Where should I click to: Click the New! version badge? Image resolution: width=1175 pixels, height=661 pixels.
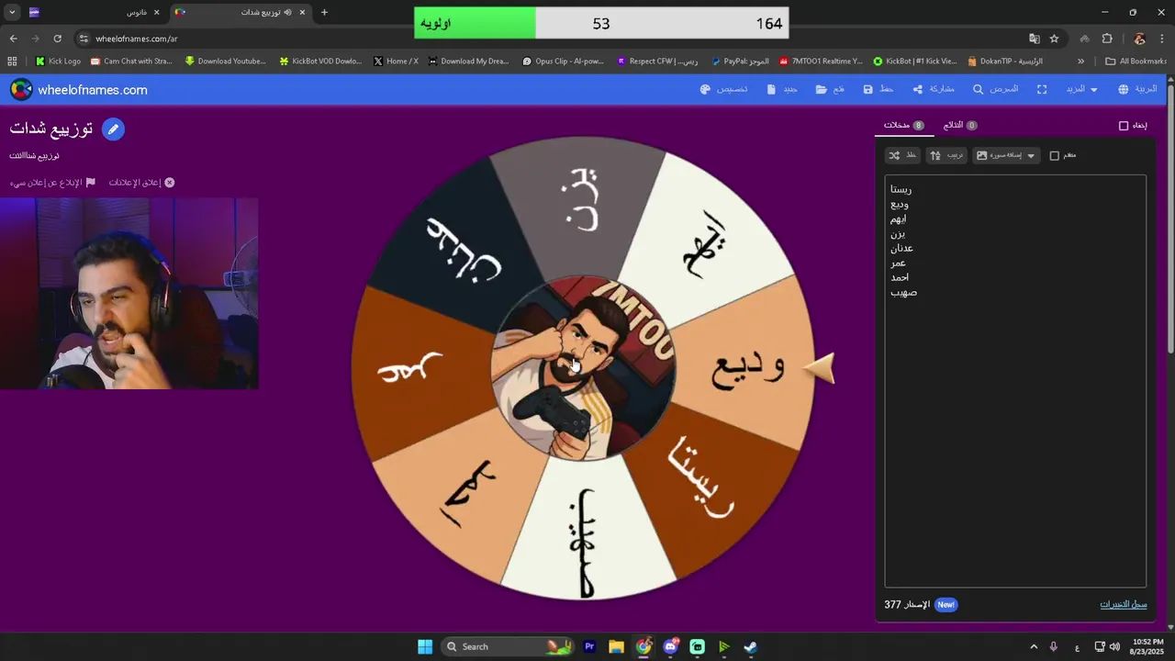(946, 604)
